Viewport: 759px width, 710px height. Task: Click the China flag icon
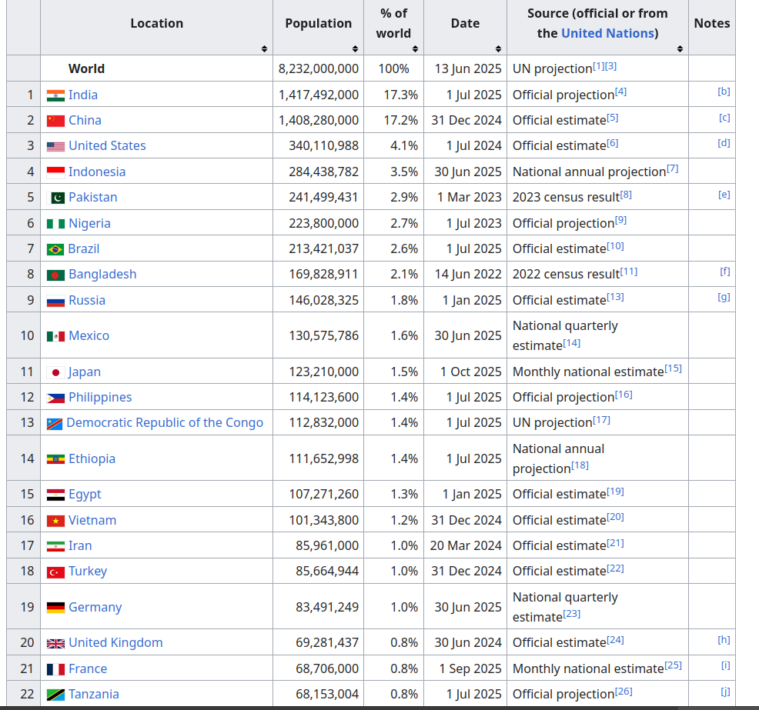[x=55, y=121]
